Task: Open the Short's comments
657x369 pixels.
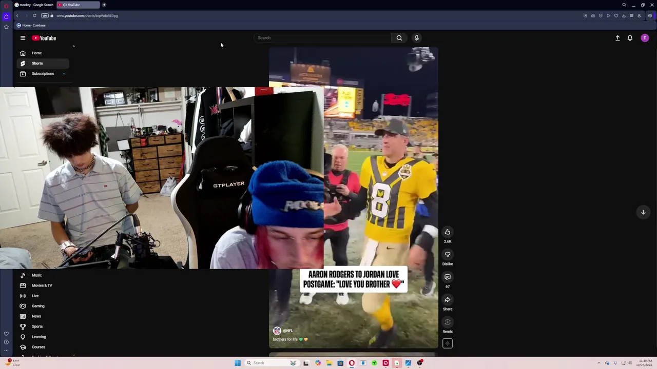Action: click(448, 277)
